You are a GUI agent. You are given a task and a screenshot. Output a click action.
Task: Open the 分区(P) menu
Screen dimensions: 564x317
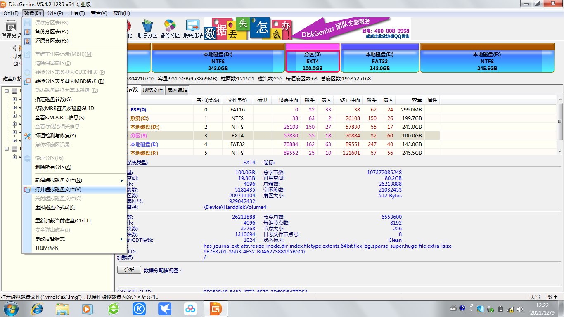click(x=55, y=13)
